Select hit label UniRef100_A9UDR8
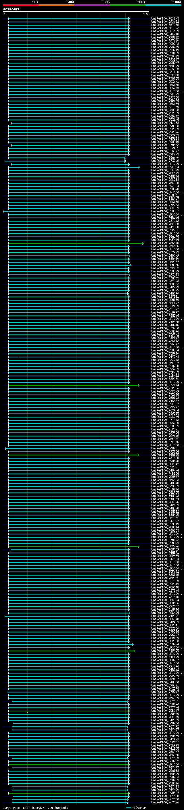The width and height of the screenshot is (184, 810). coord(165,189)
